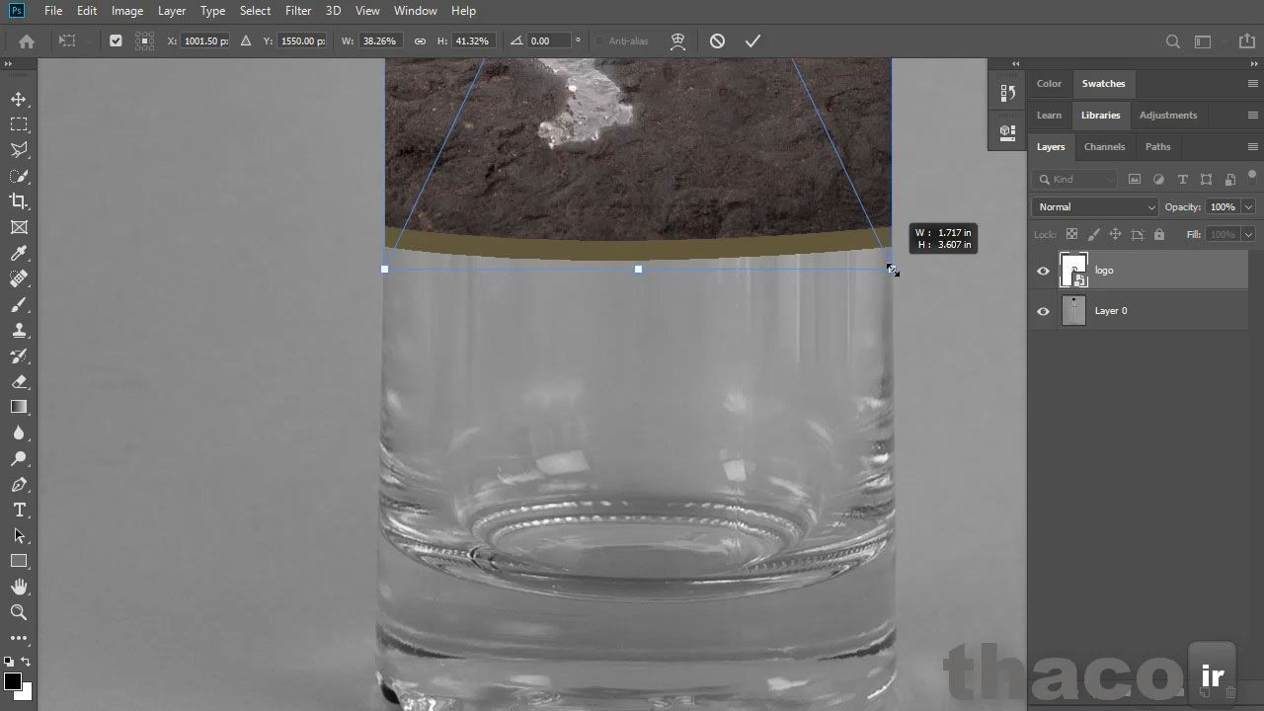Turn layer filtering on or off
The width and height of the screenshot is (1264, 711).
click(x=1253, y=178)
